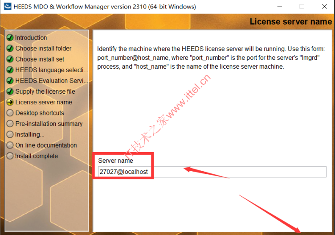Click the gray circle beside On-line documentation
Screen dimensions: 335x235
(x=10, y=145)
